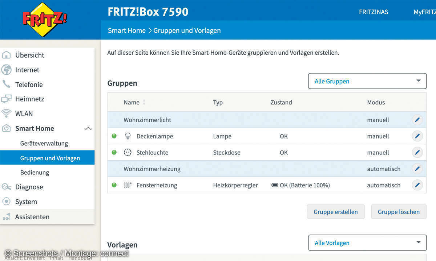
Task: Click the Smart Home icon in sidebar
Action: [6, 128]
